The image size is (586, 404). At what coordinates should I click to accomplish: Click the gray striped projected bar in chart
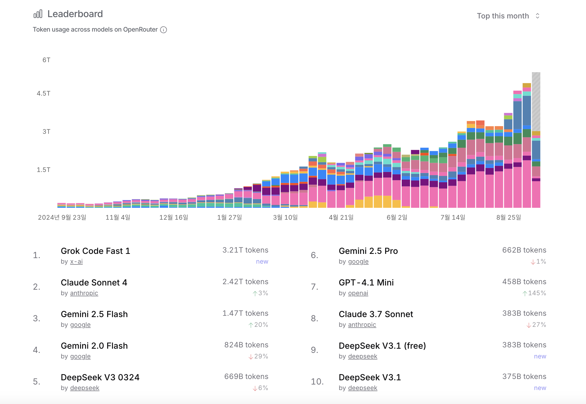[x=536, y=101]
